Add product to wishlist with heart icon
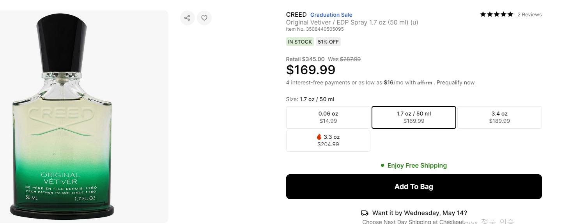This screenshot has width=563, height=224. coord(204,18)
